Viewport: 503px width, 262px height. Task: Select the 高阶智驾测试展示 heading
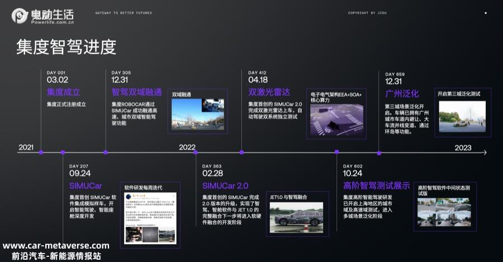(x=376, y=185)
